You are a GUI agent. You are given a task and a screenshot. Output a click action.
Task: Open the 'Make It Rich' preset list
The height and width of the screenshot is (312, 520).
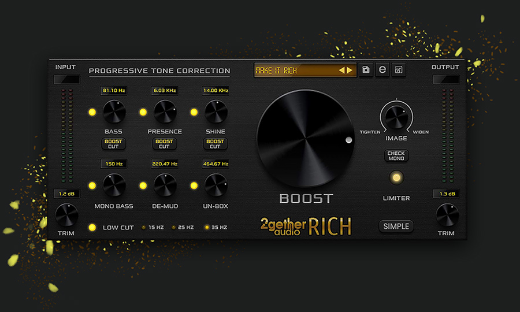pos(295,70)
